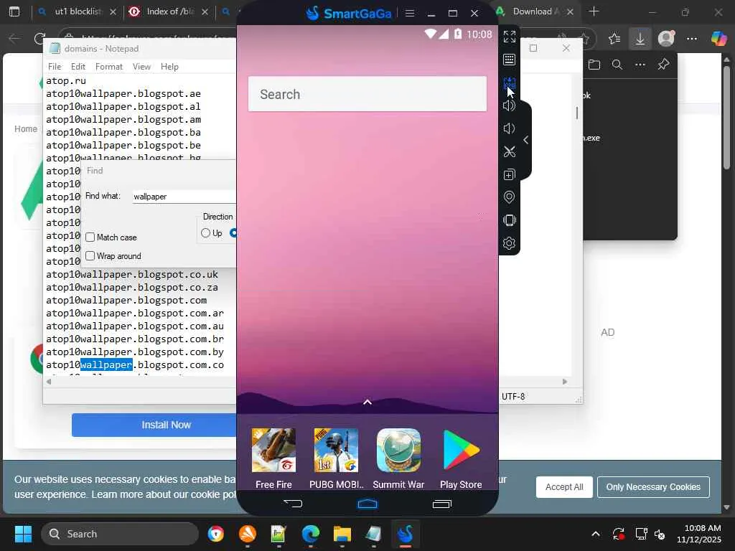Screen dimensions: 735x551
Task: Tap Android back navigation button
Action: pos(294,504)
